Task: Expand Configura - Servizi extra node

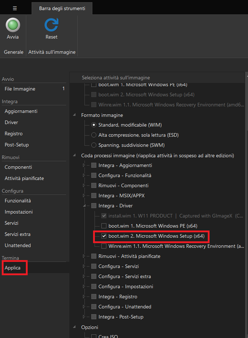Action: point(84,276)
